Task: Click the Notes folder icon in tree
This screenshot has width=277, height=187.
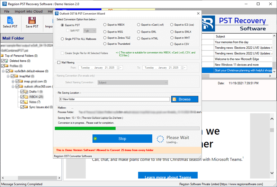Action: [26, 102]
